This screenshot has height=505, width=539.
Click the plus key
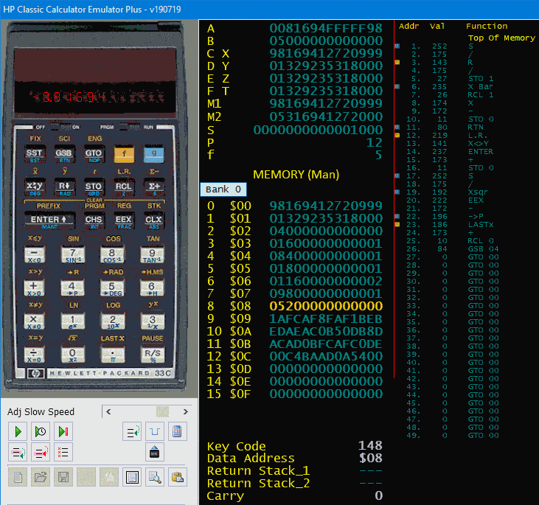[x=34, y=288]
